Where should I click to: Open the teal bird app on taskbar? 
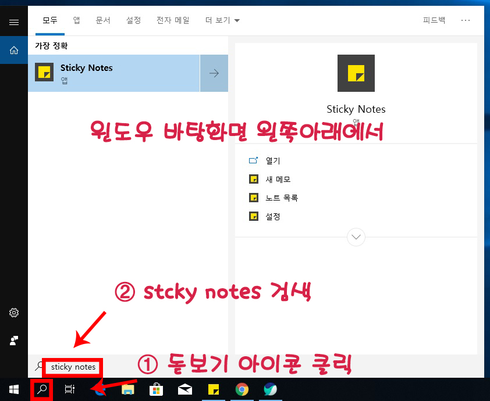(270, 389)
